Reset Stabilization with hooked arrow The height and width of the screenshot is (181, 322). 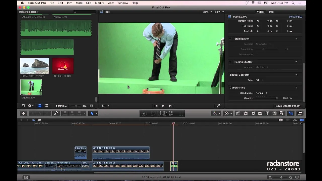click(x=296, y=39)
